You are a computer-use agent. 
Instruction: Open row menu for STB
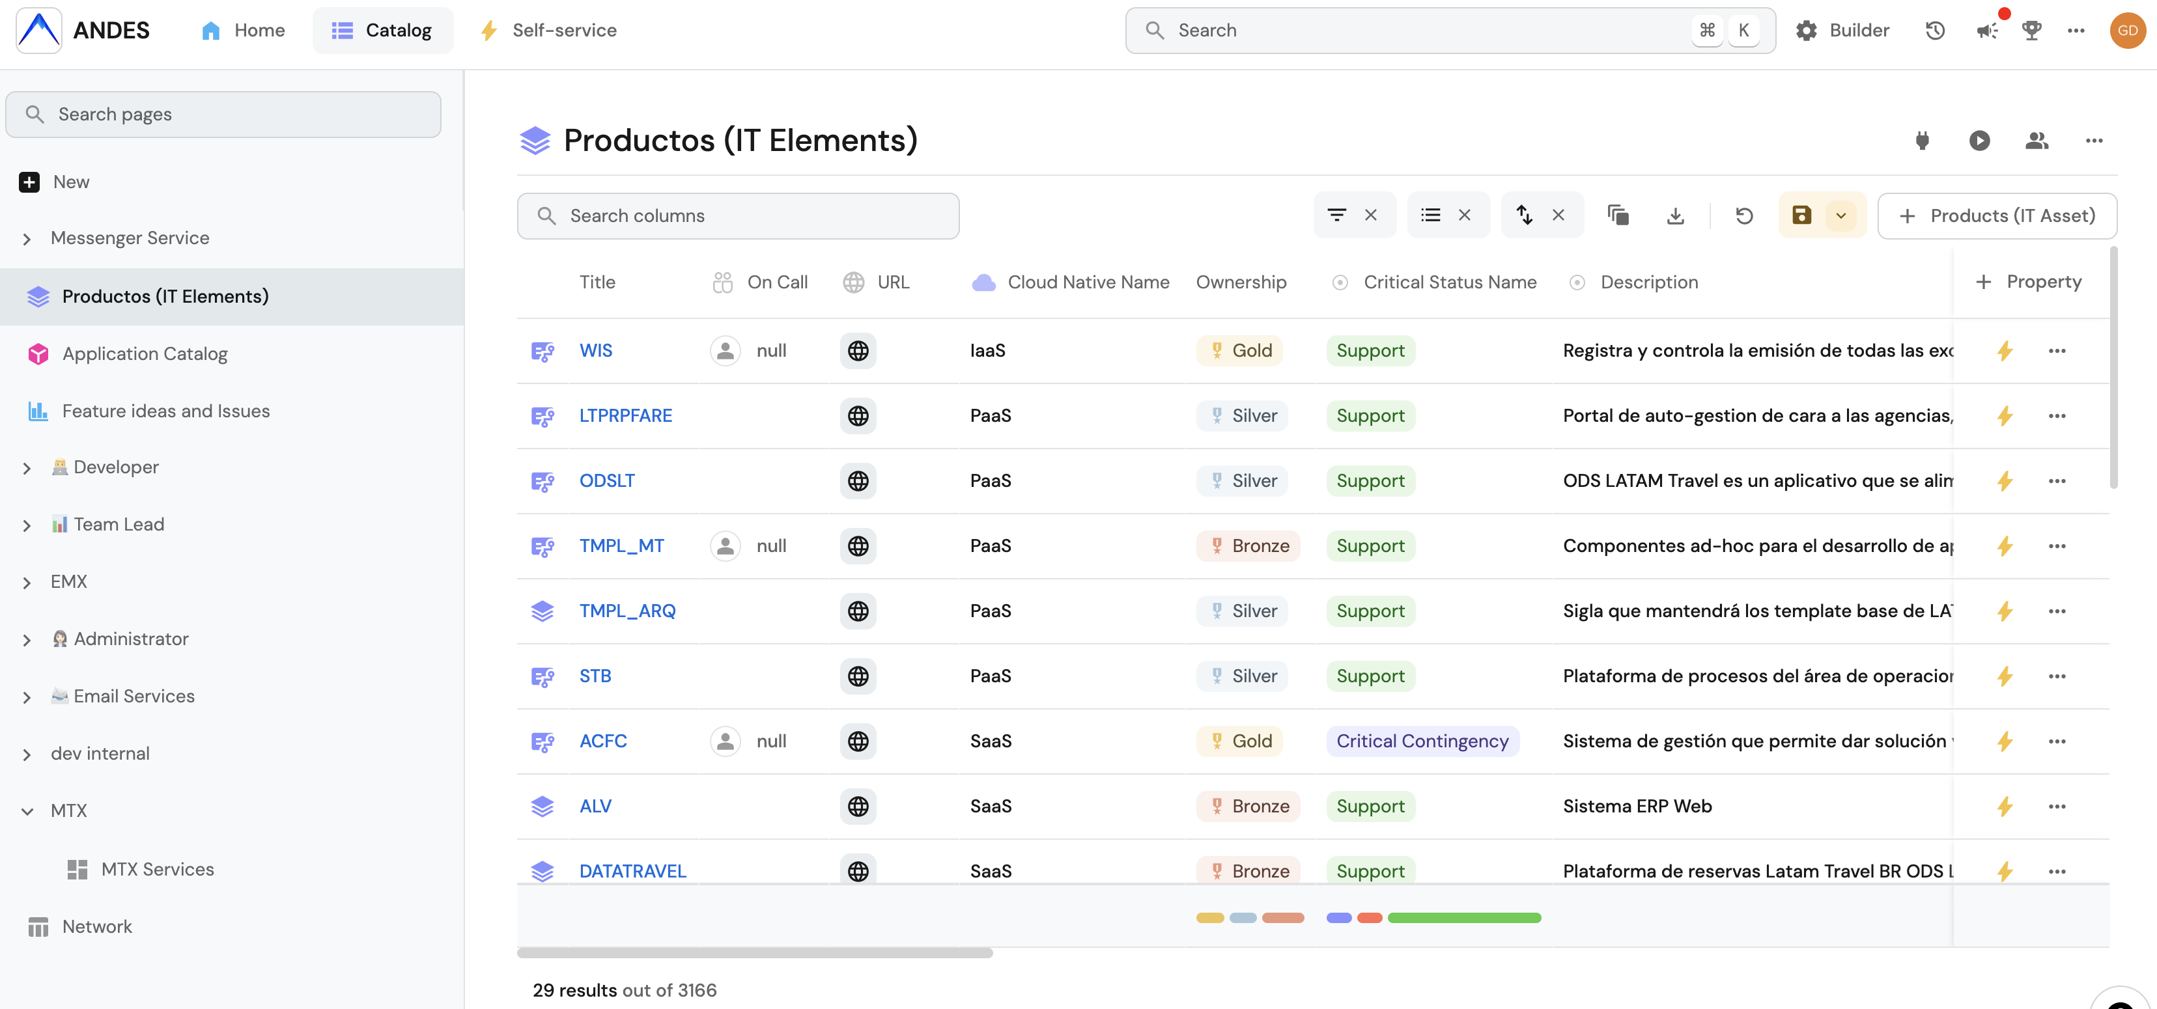(2057, 676)
